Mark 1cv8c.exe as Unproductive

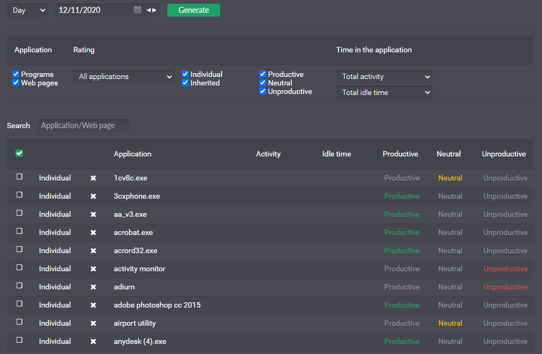(x=505, y=178)
